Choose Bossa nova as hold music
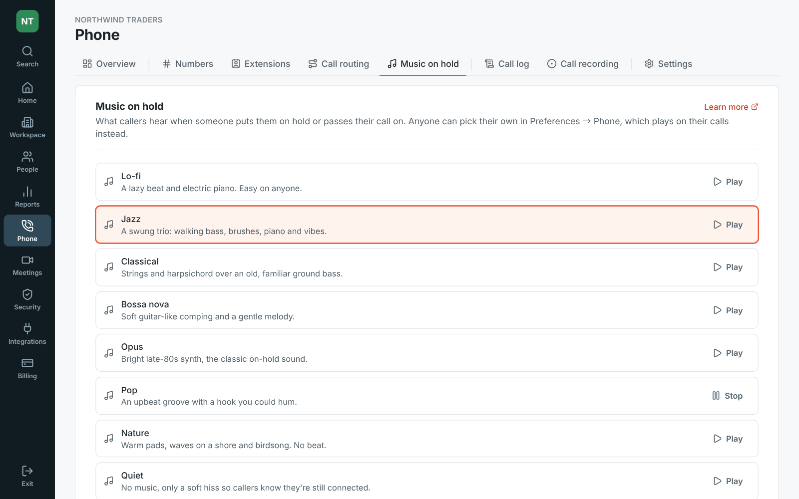Viewport: 799px width, 499px height. [x=427, y=310]
